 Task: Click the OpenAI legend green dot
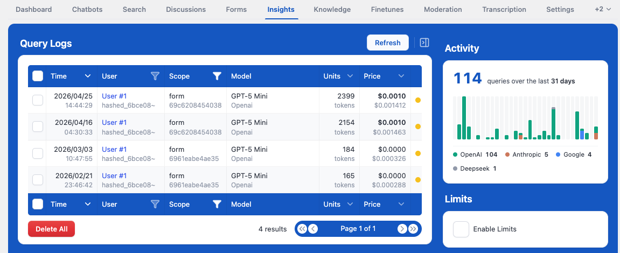456,154
